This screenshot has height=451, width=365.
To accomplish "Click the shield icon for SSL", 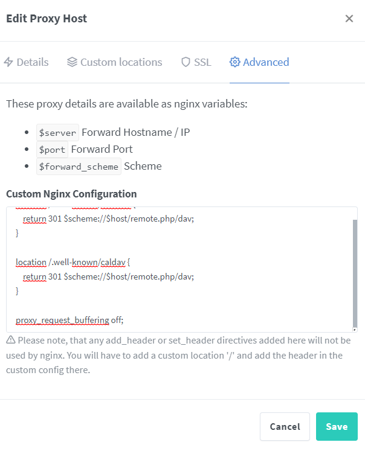I will coord(186,62).
